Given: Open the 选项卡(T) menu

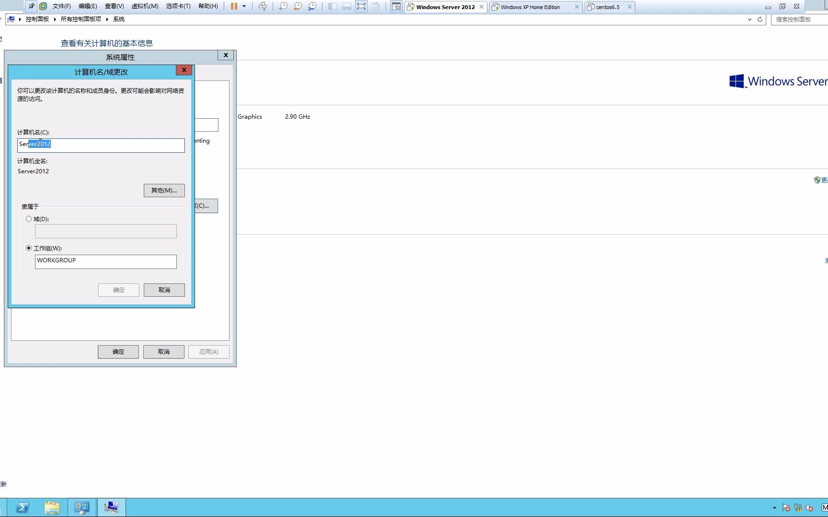Looking at the screenshot, I should (178, 6).
